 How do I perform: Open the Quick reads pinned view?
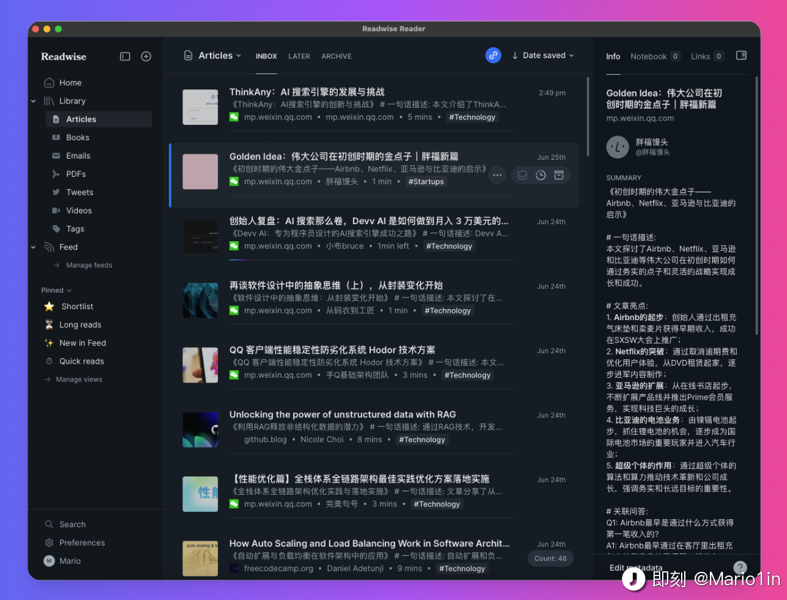[81, 361]
